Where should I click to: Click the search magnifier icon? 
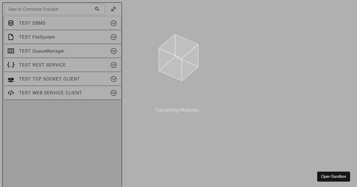pyautogui.click(x=97, y=9)
